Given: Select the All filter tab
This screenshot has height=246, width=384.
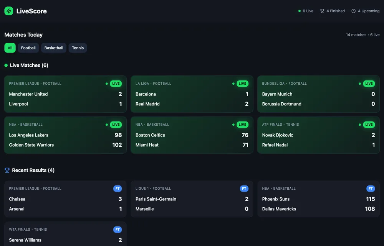Looking at the screenshot, I should point(10,48).
